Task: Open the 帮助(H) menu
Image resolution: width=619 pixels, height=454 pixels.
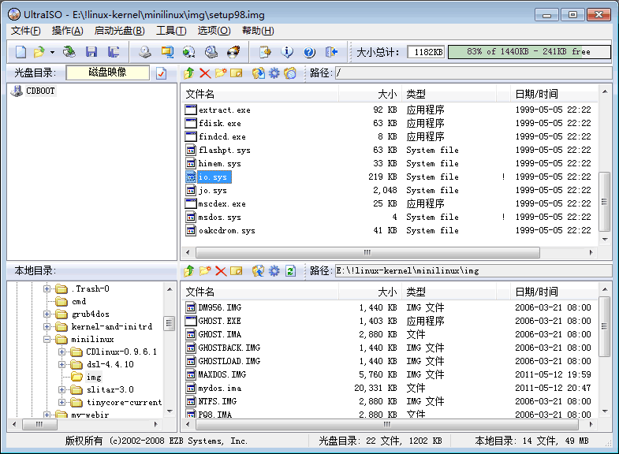Action: pos(258,31)
